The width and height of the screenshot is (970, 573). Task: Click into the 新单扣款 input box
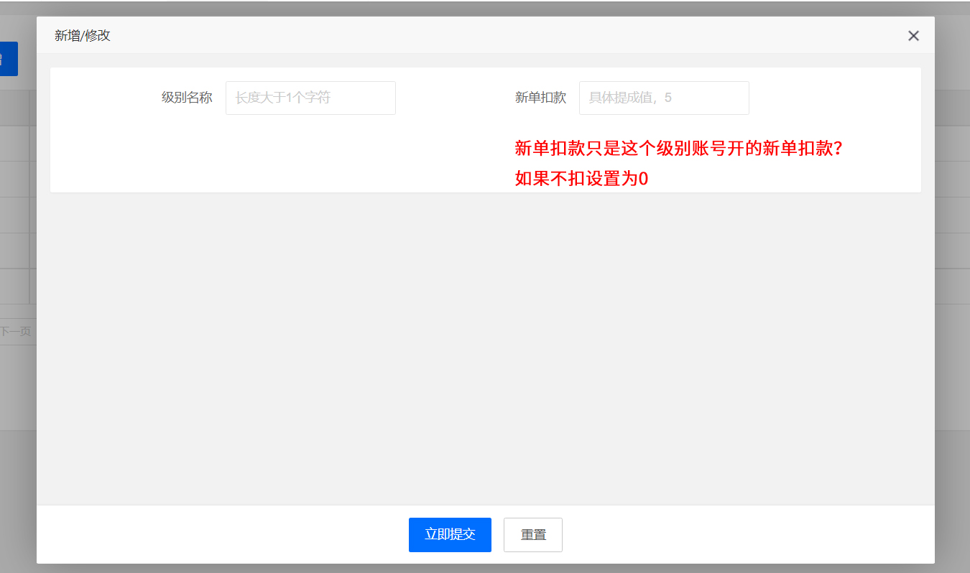pyautogui.click(x=664, y=98)
